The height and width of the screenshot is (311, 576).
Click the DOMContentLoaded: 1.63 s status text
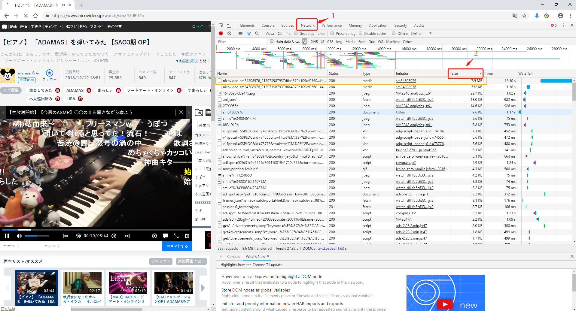click(x=325, y=249)
